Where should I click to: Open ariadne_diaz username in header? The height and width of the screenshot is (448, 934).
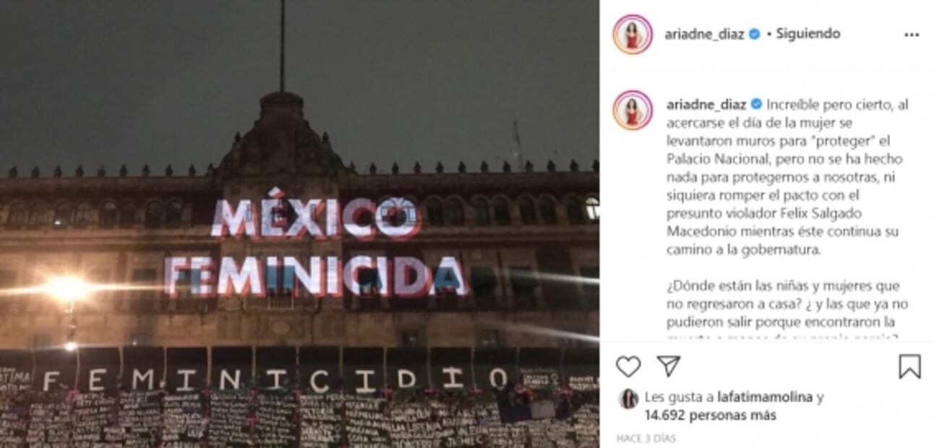point(705,34)
